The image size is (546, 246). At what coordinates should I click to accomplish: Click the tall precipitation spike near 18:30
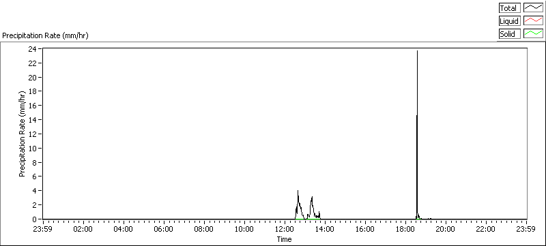(417, 135)
